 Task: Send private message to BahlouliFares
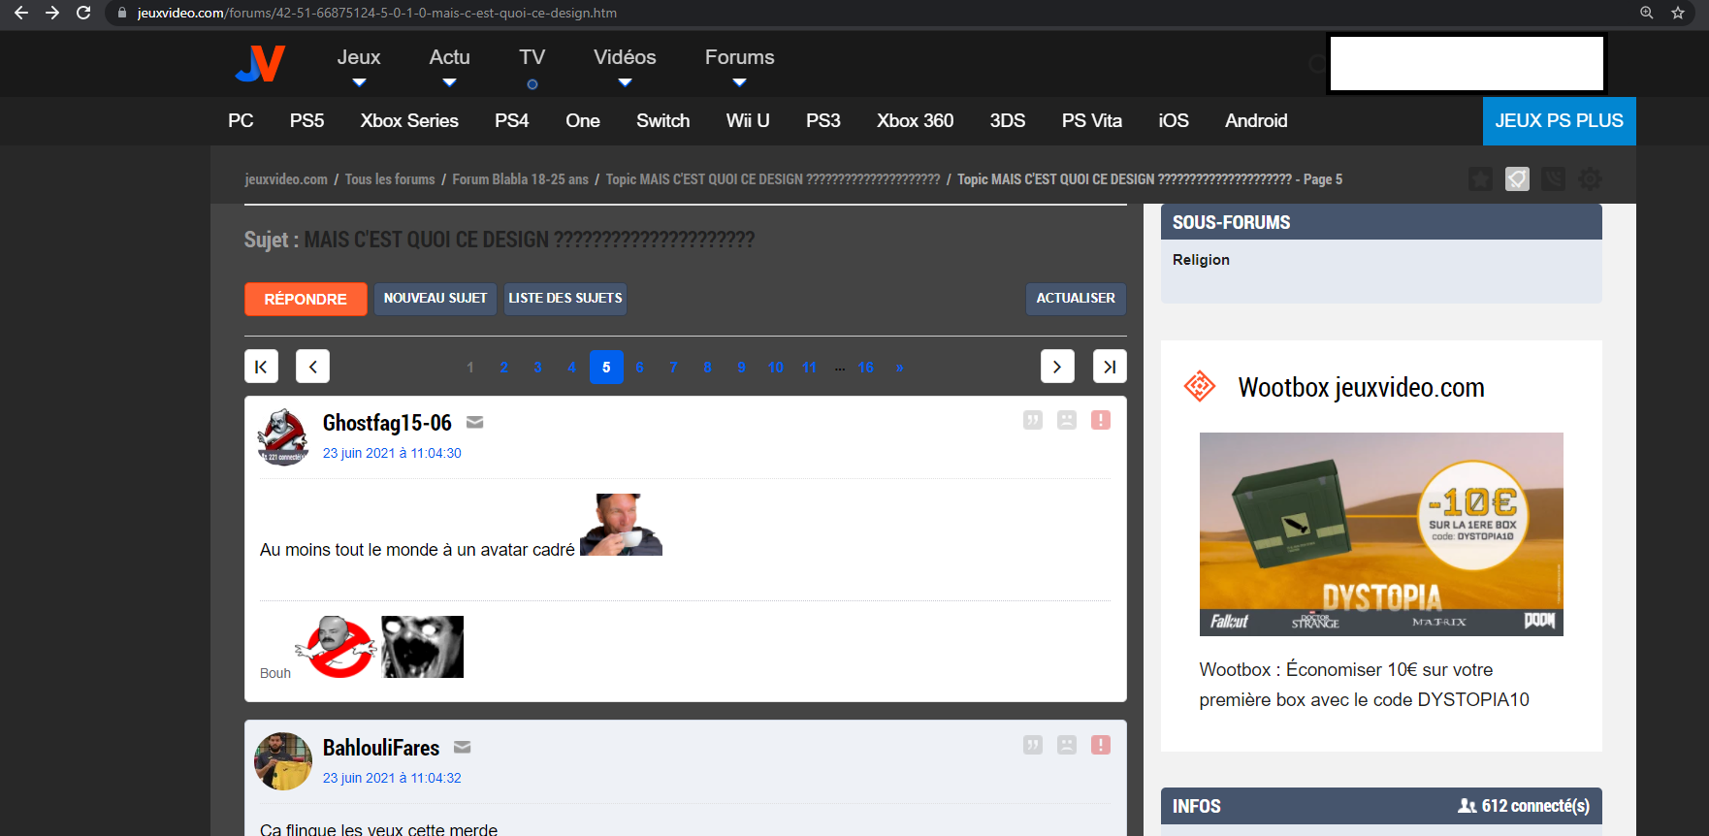pyautogui.click(x=463, y=748)
